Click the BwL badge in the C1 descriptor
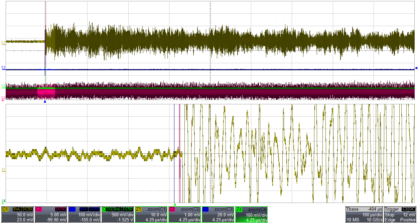Screen dimensions: 418x223 (17, 209)
